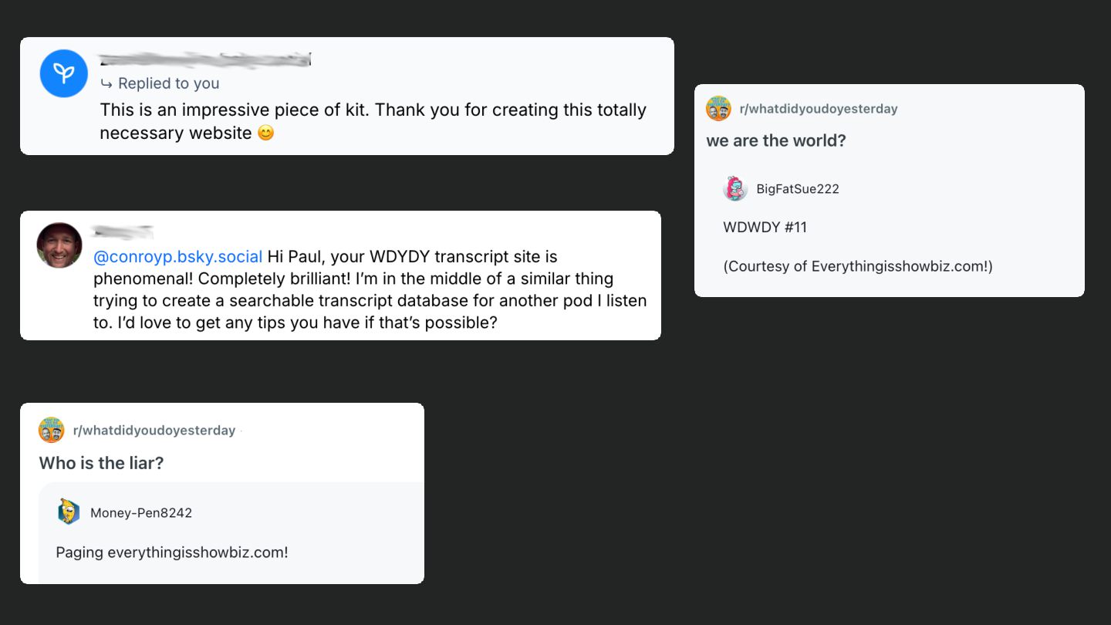
Task: Click subreddit icon beside "we are the world?" post
Action: click(x=718, y=109)
